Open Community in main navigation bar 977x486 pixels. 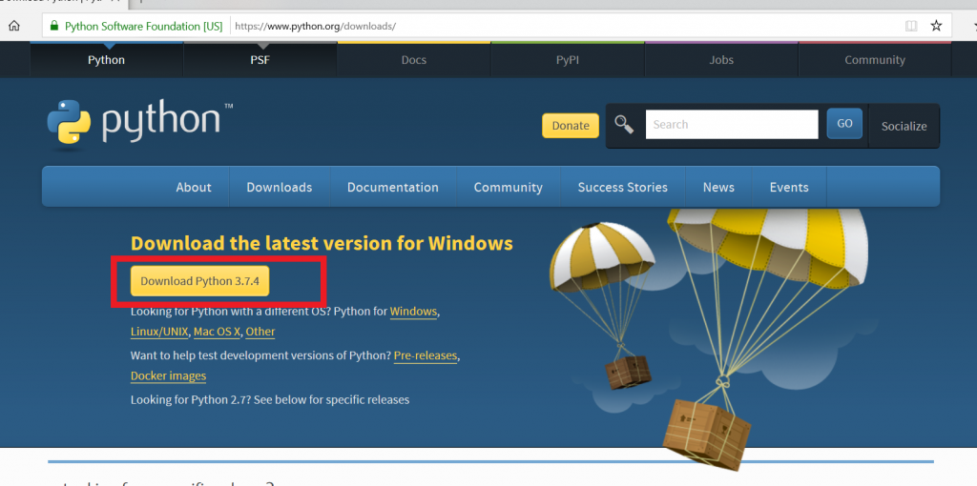pos(508,188)
